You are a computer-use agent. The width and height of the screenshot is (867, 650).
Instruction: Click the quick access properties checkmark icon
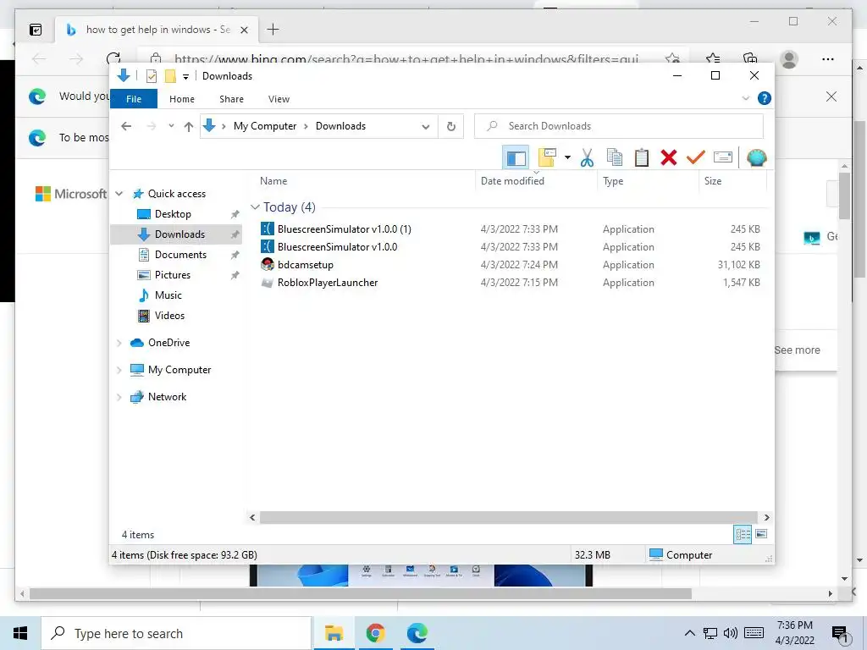(x=151, y=76)
